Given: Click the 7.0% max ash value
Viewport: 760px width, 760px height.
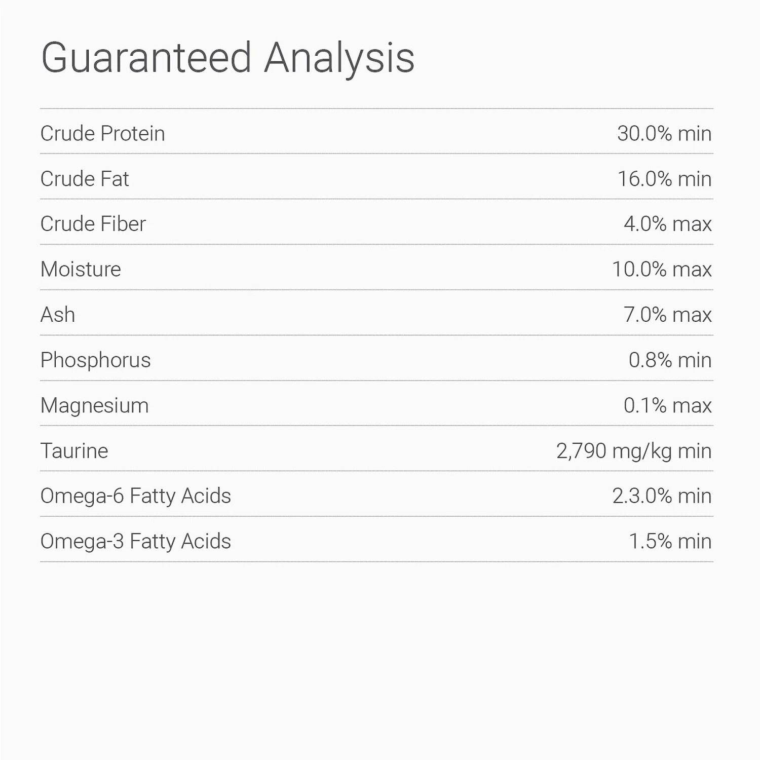Looking at the screenshot, I should click(x=667, y=315).
